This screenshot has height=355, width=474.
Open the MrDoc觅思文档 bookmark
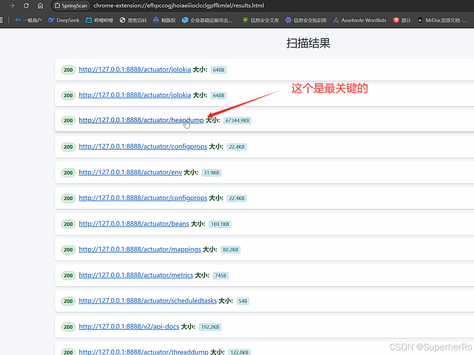click(442, 20)
